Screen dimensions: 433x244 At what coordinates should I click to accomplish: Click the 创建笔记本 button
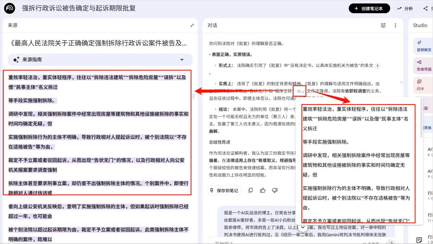tap(369, 8)
